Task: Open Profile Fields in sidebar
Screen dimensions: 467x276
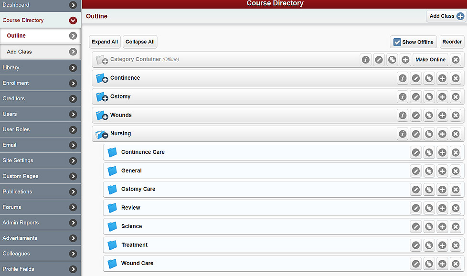Action: (x=40, y=269)
